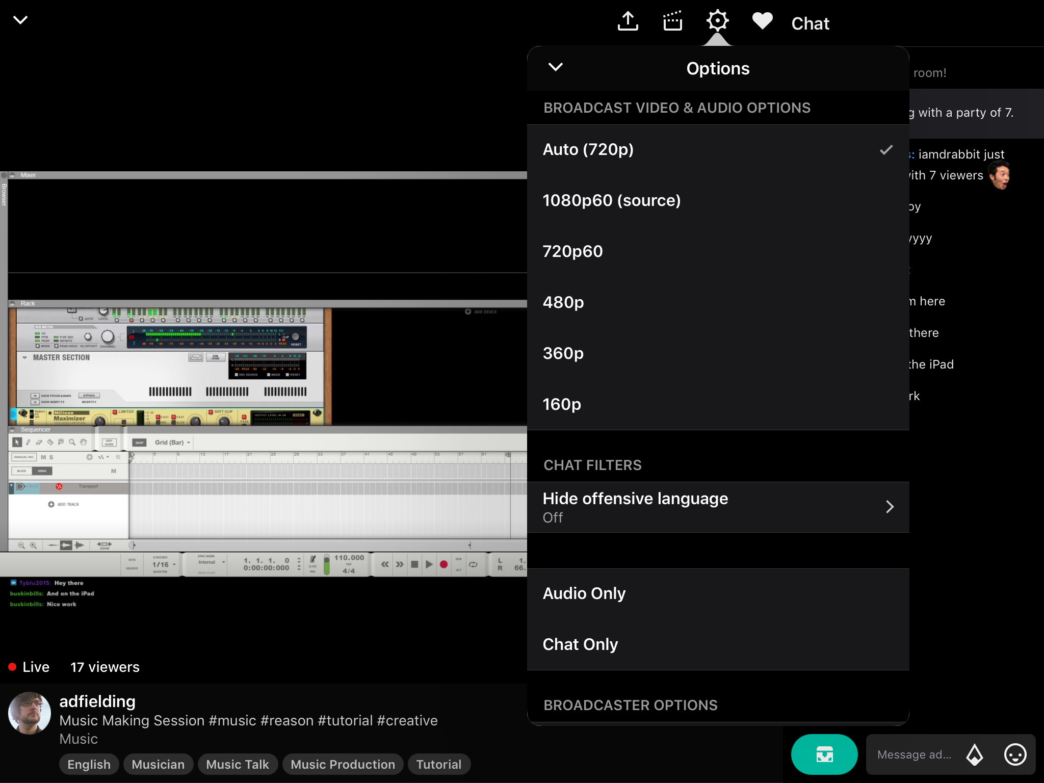Click the play button in transport

click(429, 564)
